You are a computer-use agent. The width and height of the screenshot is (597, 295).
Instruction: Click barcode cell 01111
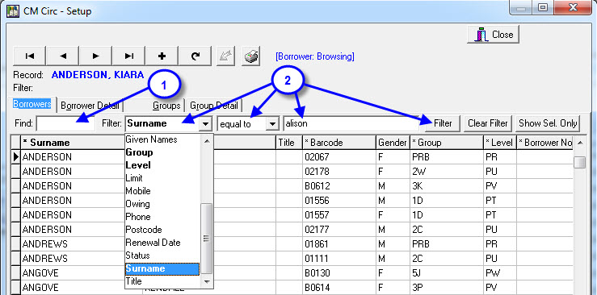339,259
